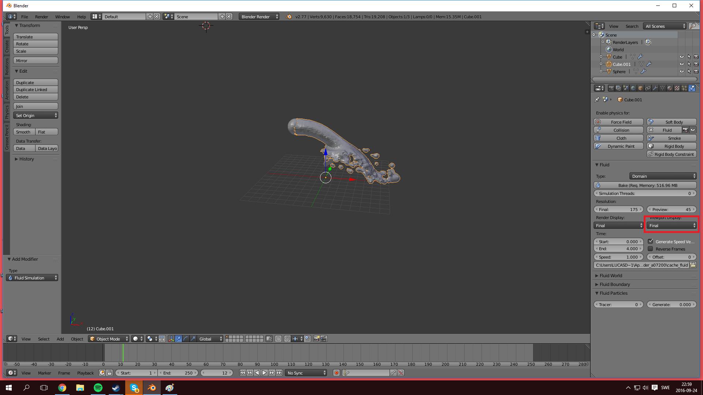Open the Fluid Type Domain dropdown
703x395 pixels.
point(663,176)
